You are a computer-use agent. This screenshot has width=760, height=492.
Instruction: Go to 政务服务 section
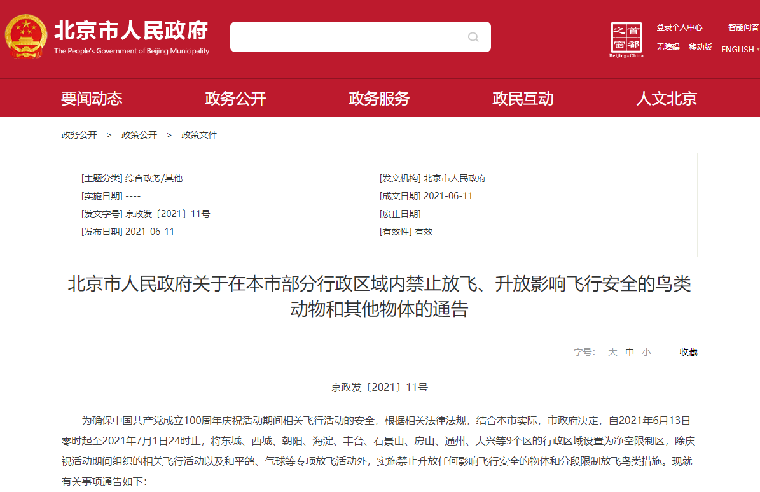(x=379, y=99)
